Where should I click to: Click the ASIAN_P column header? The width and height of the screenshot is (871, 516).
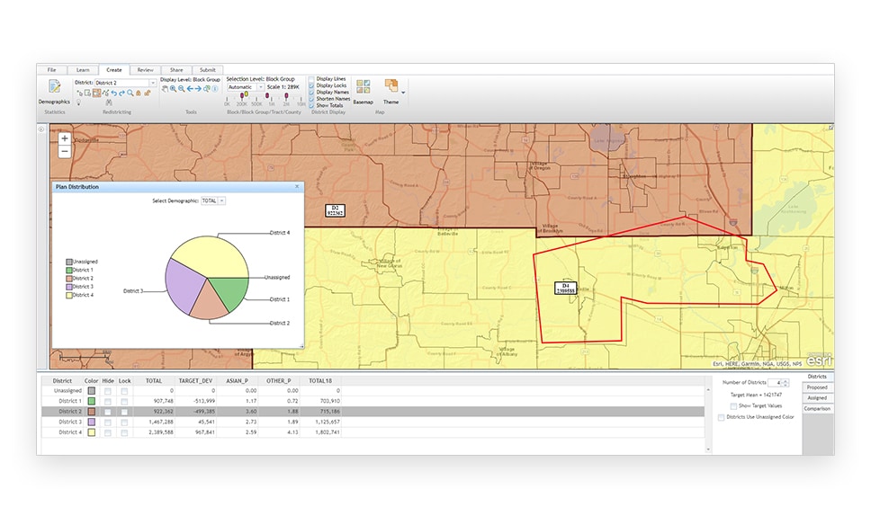(238, 381)
